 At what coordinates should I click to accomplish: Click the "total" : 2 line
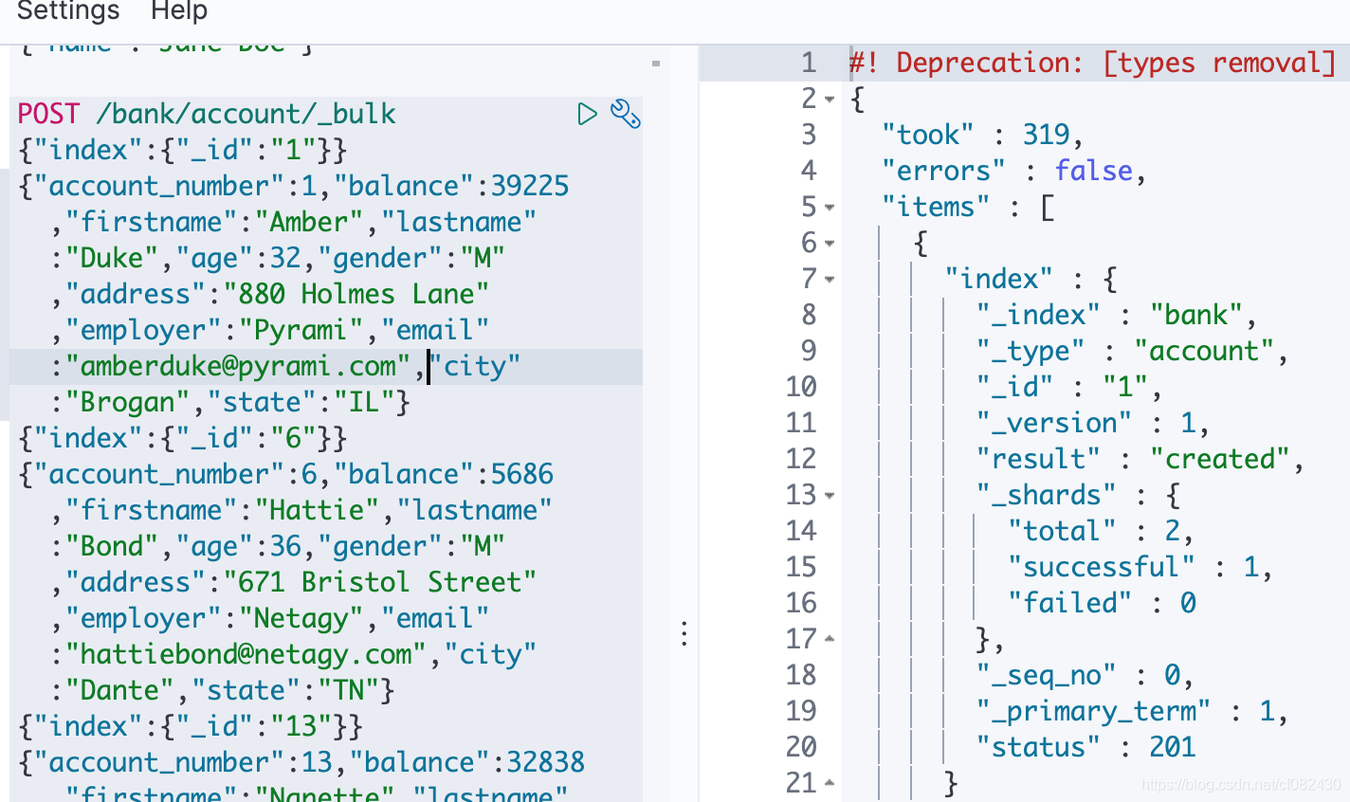pos(1101,531)
